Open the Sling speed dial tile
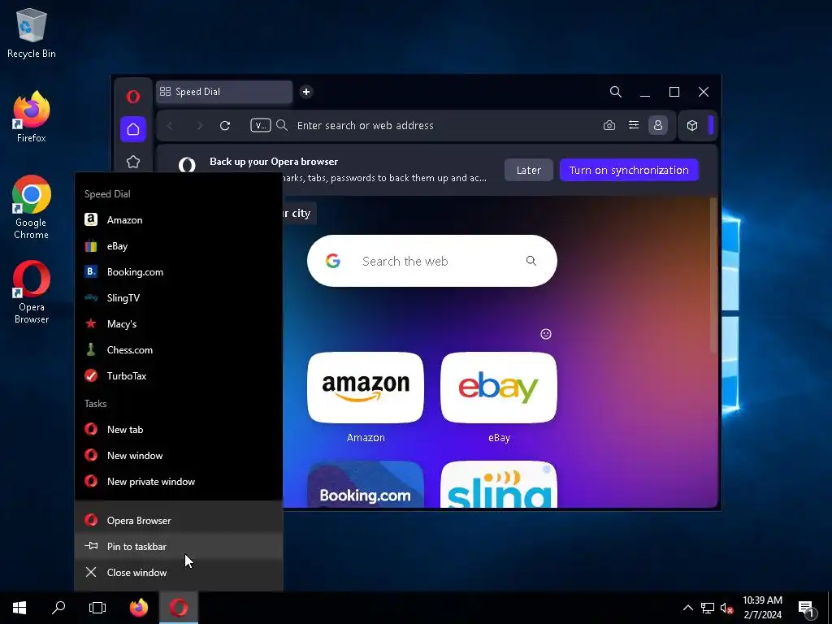Image resolution: width=832 pixels, height=624 pixels. pos(499,484)
